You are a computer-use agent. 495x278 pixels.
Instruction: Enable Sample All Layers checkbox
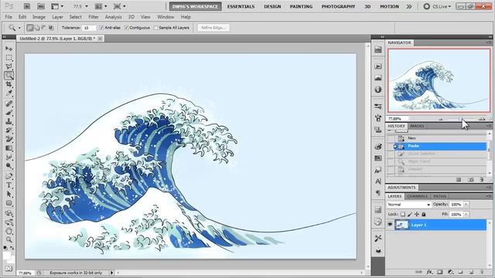point(155,28)
